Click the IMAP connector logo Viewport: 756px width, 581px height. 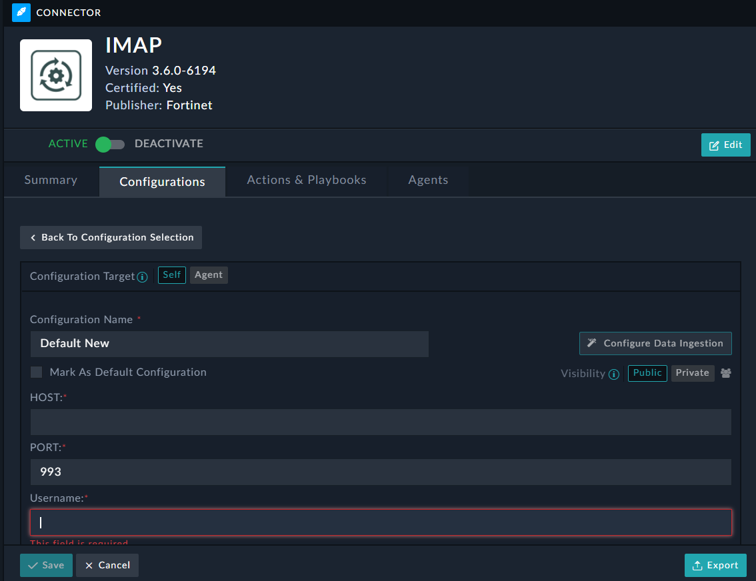coord(55,75)
